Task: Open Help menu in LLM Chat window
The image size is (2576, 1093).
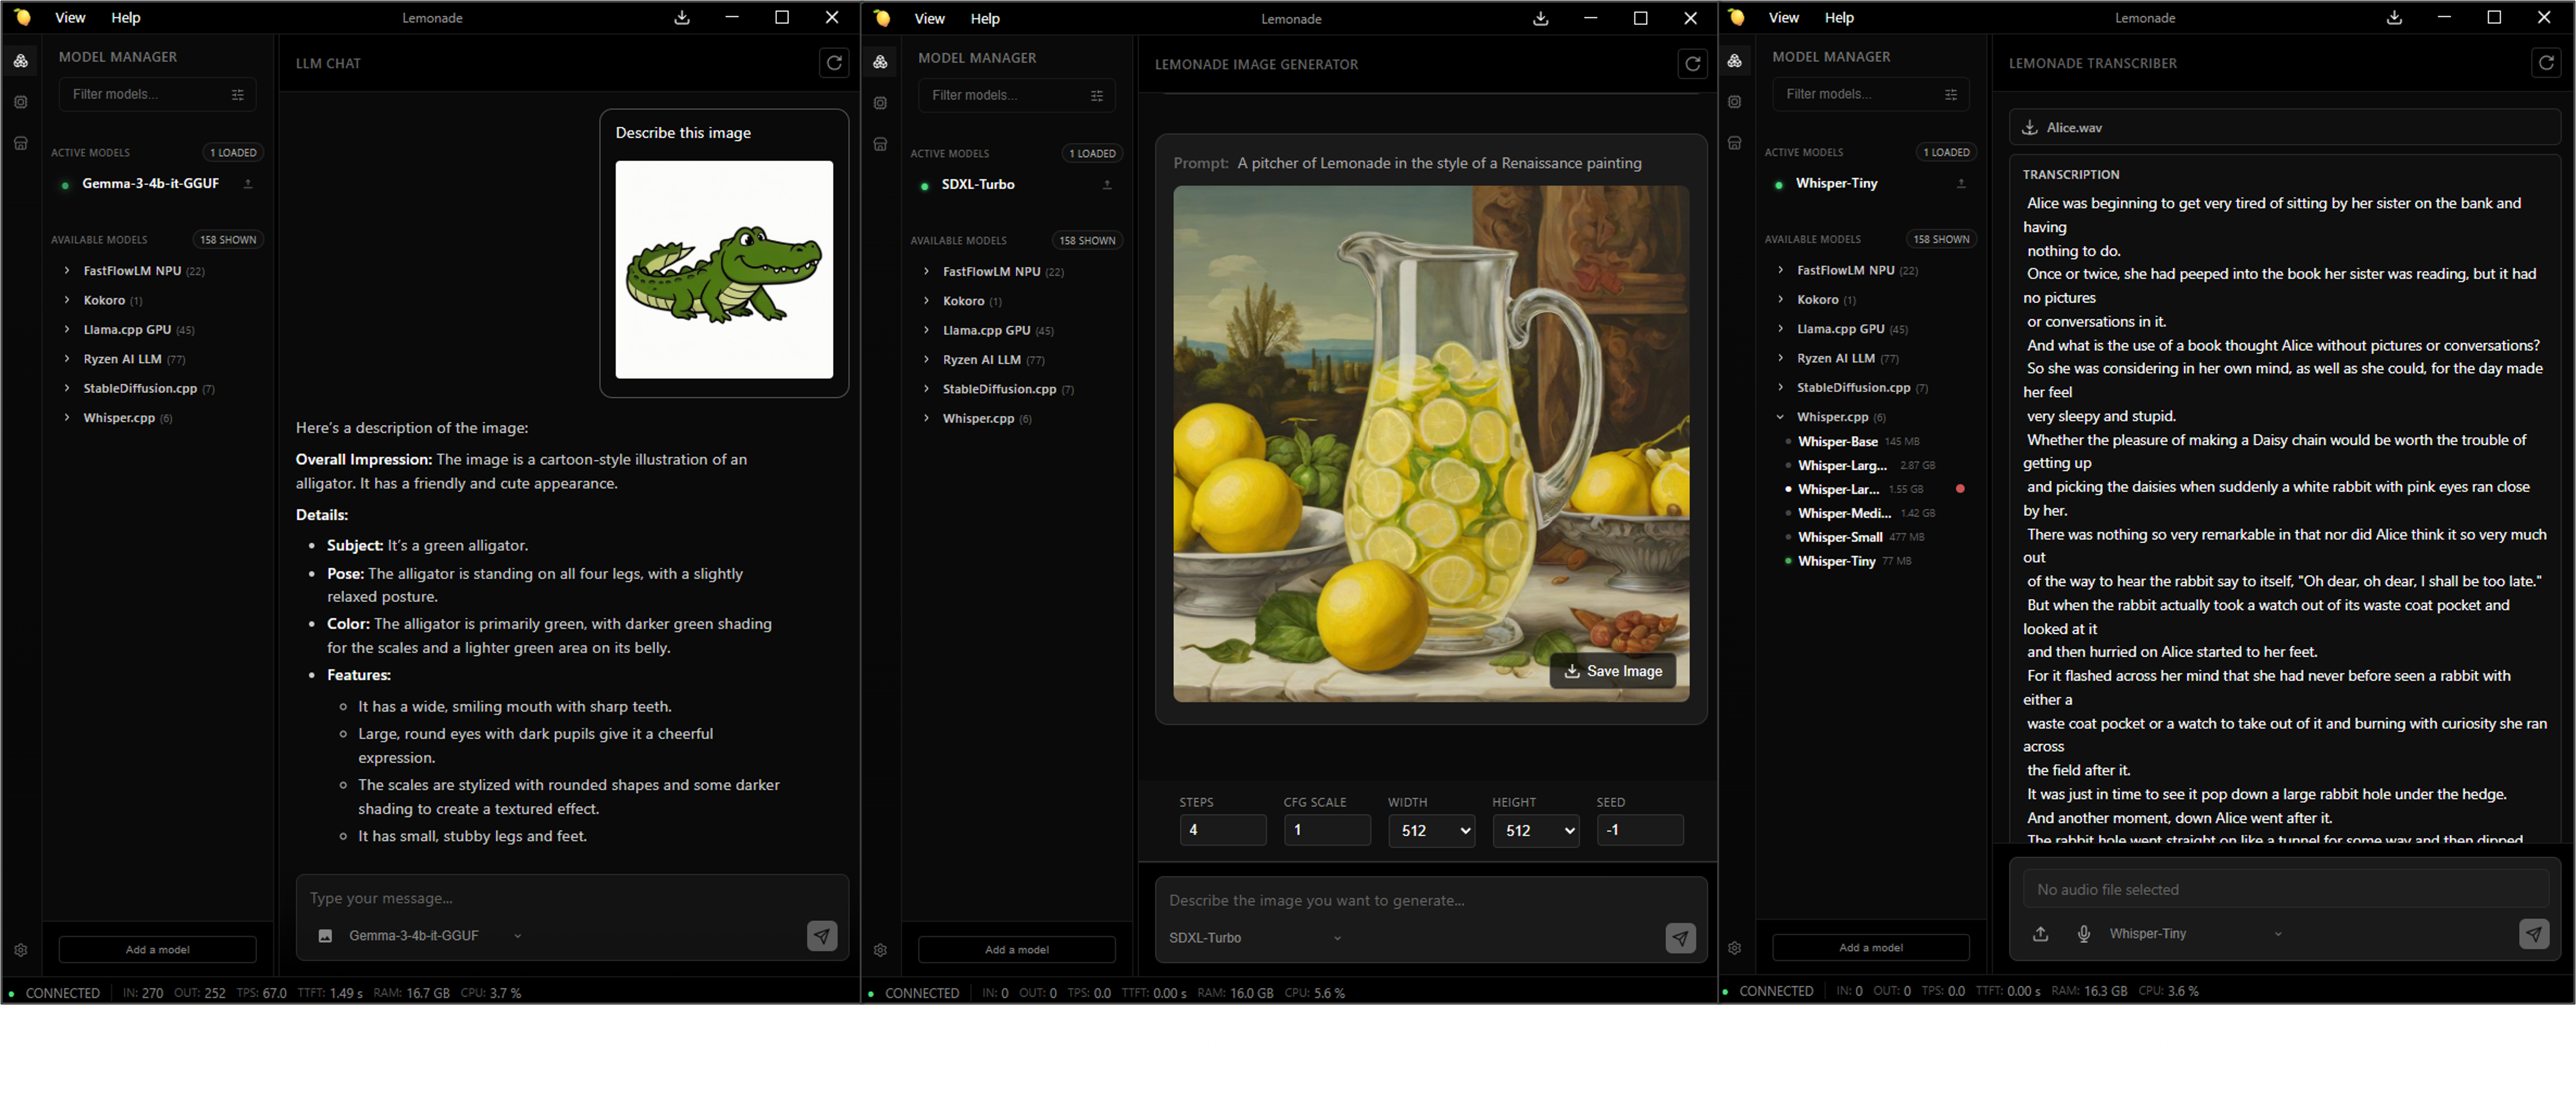Action: (x=126, y=18)
